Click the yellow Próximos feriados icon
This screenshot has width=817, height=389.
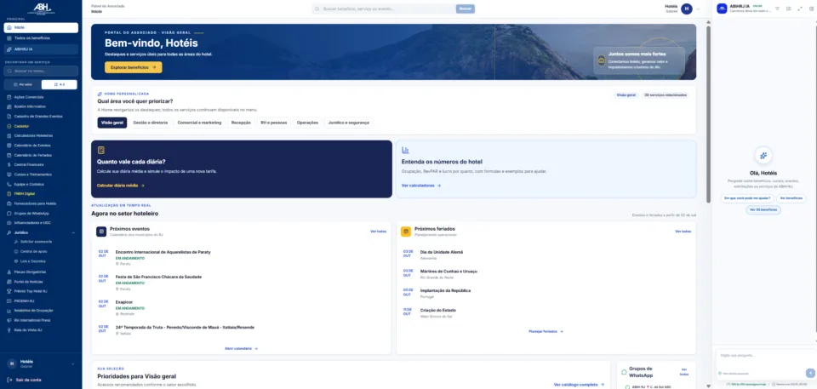(406, 232)
